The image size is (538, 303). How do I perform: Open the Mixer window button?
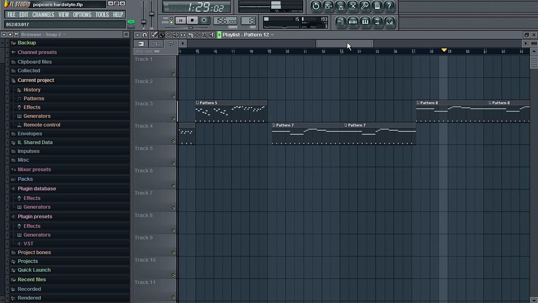click(389, 22)
